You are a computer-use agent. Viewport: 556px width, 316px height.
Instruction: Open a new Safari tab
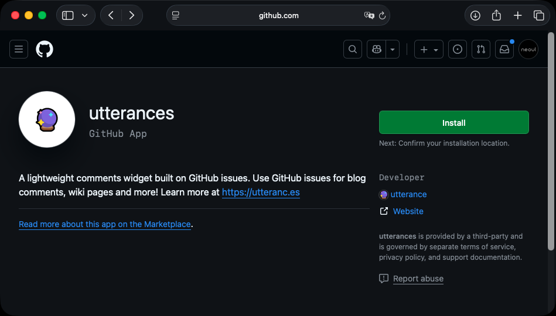[x=517, y=16]
